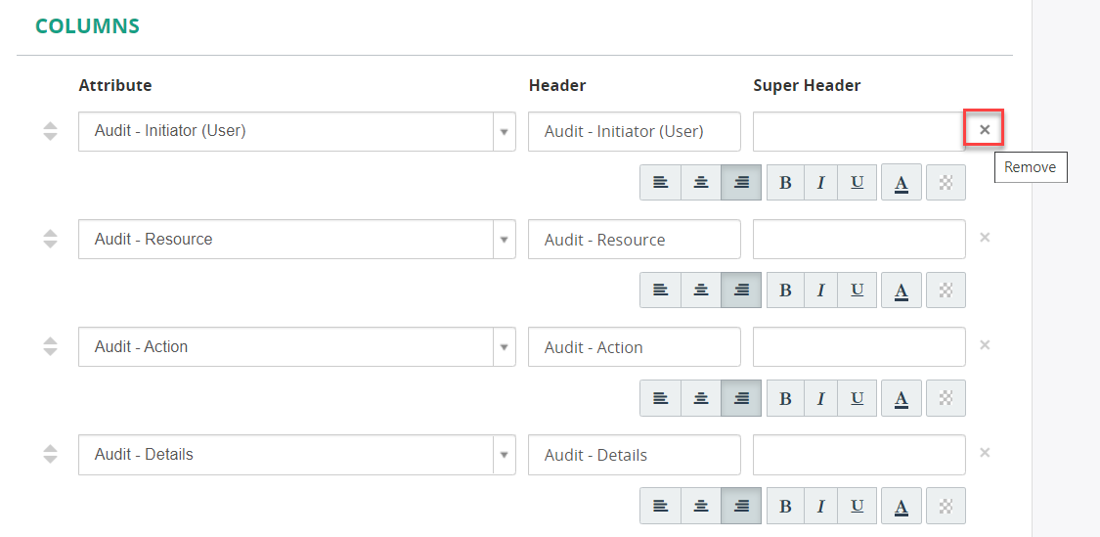Toggle Italic for Audit - Resource row
This screenshot has width=1100, height=537.
click(x=821, y=290)
